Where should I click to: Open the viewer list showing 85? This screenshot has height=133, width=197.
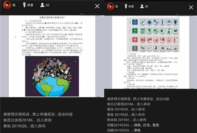(x=144, y=6)
